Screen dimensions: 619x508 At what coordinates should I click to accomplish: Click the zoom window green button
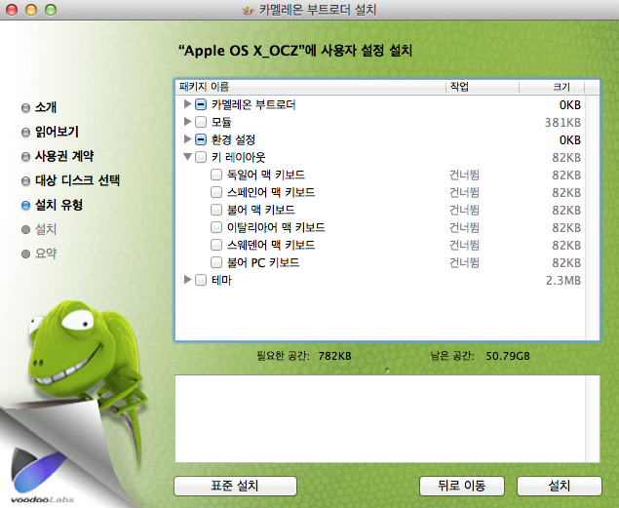[x=51, y=10]
